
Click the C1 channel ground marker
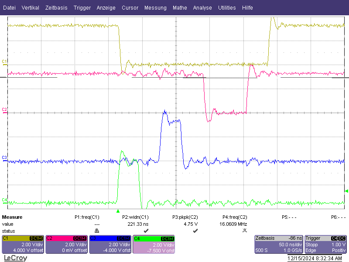click(x=4, y=62)
